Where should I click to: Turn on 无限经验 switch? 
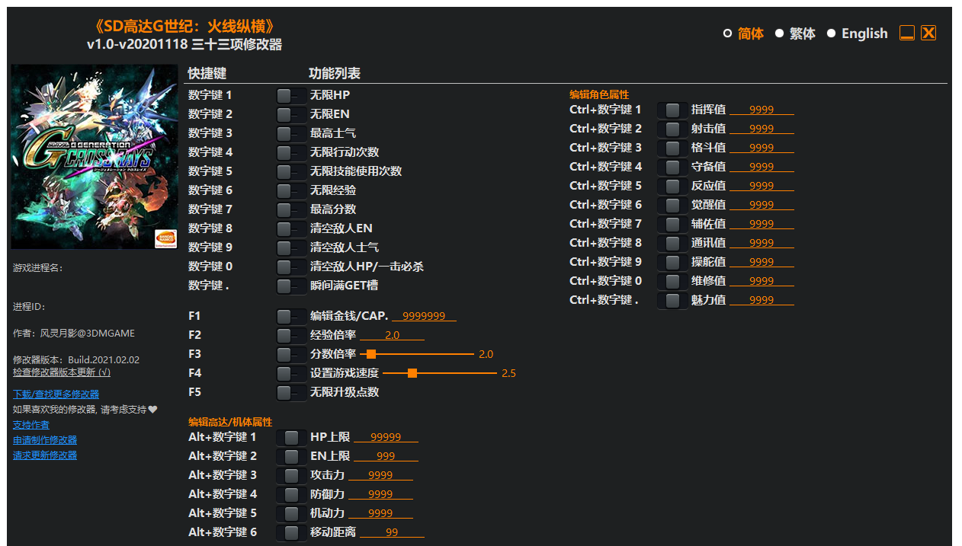coord(291,190)
